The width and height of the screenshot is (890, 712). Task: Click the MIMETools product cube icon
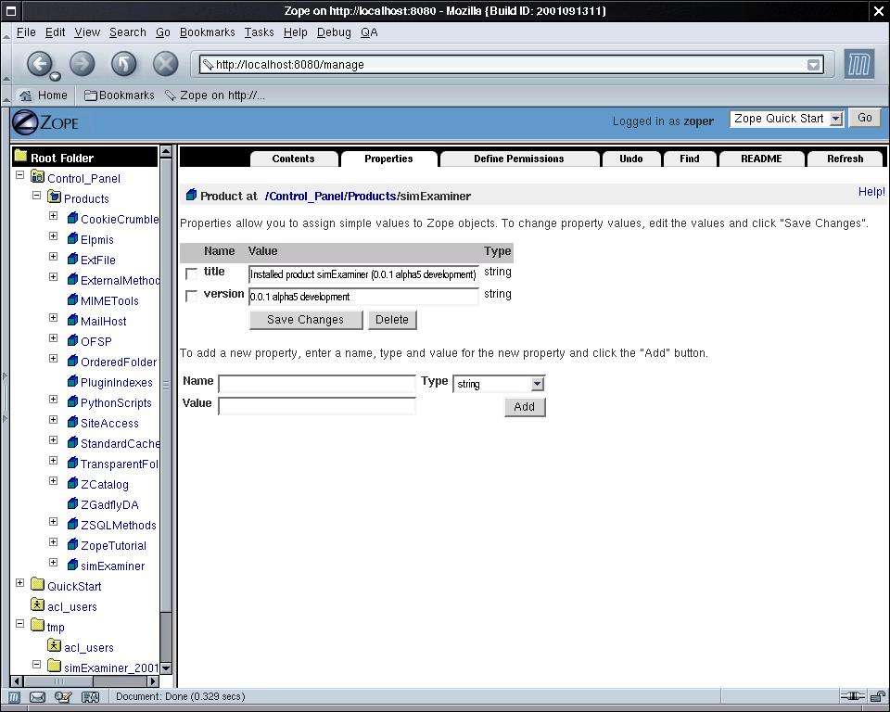(72, 299)
